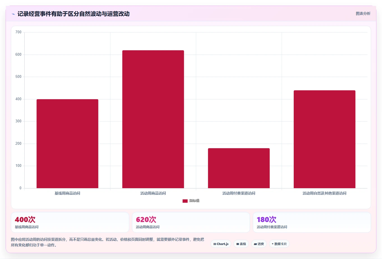
Task: Click the 活动周付费渠道访问 x-axis label
Action: coord(239,193)
